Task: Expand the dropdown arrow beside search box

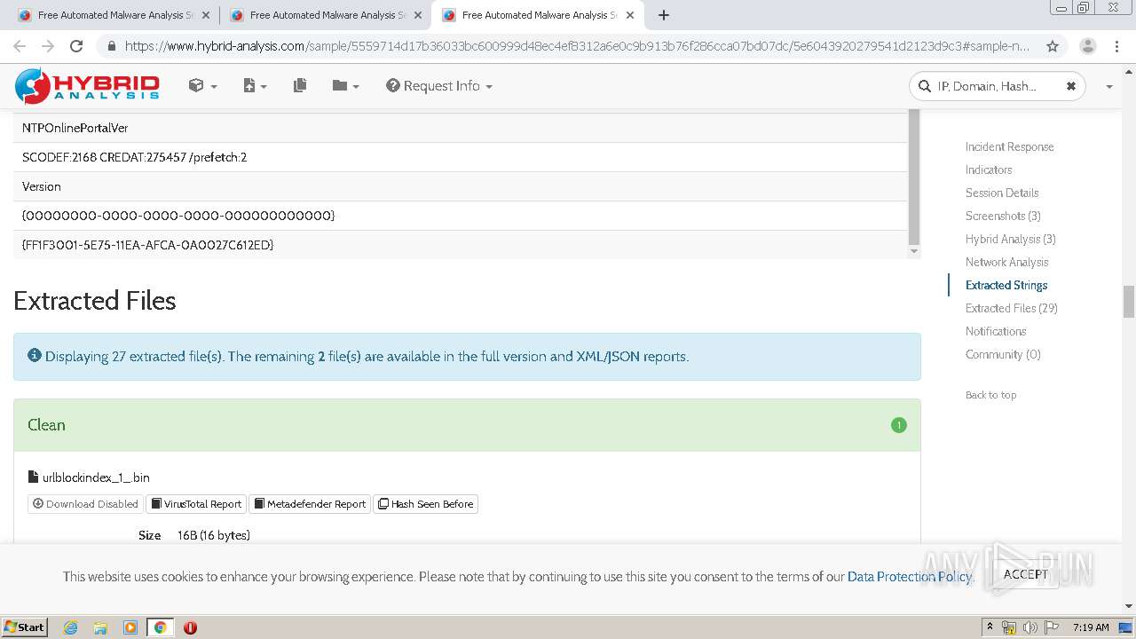Action: point(1108,87)
